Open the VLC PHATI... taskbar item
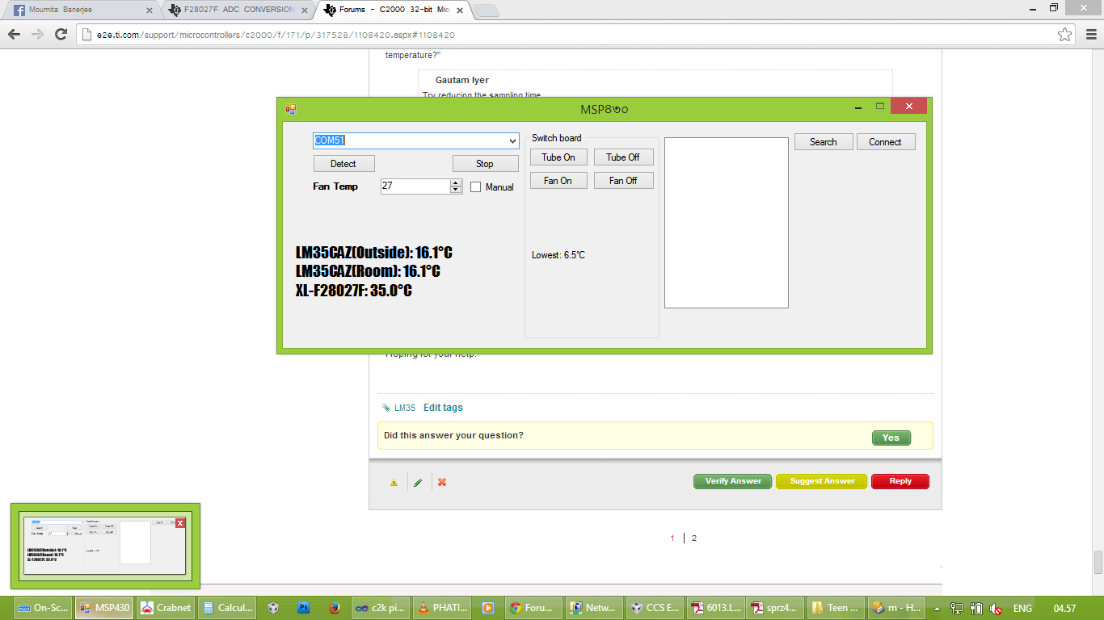Image resolution: width=1104 pixels, height=620 pixels. (442, 608)
